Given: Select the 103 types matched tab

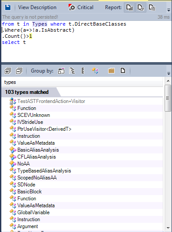Looking at the screenshot, I should (x=26, y=92).
